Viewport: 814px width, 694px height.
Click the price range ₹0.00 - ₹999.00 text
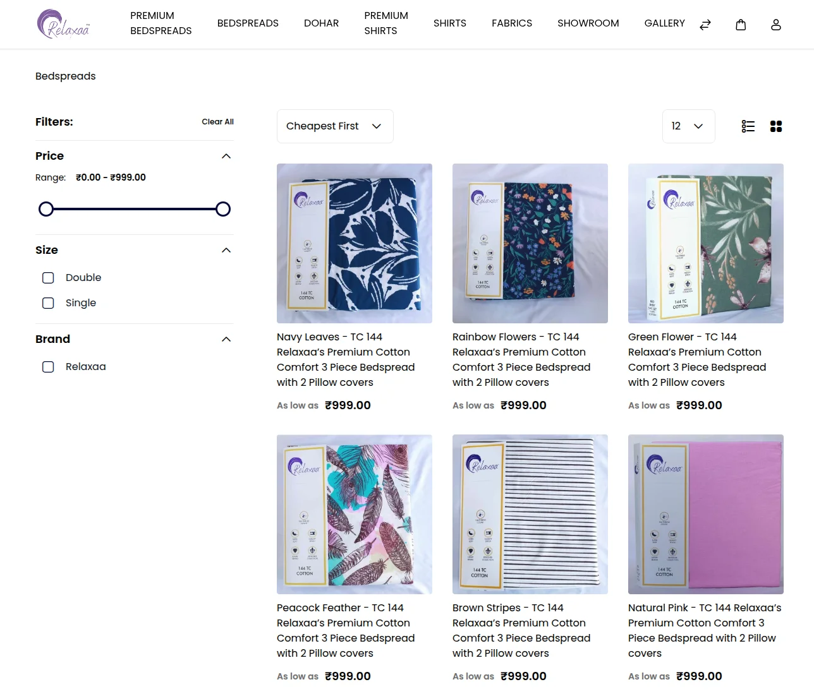pyautogui.click(x=111, y=177)
